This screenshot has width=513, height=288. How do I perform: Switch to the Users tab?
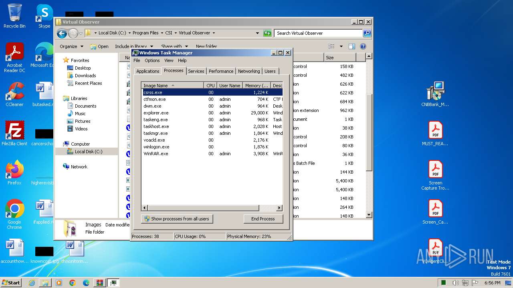point(270,71)
